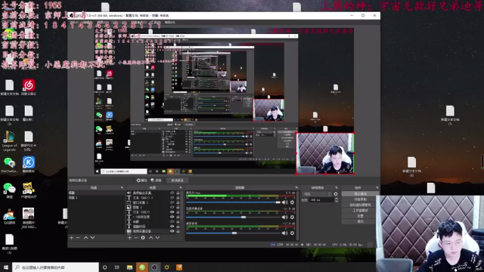This screenshot has height=272, width=484.
Task: Click the webcam overlay in the OBS preview
Action: [x=325, y=153]
